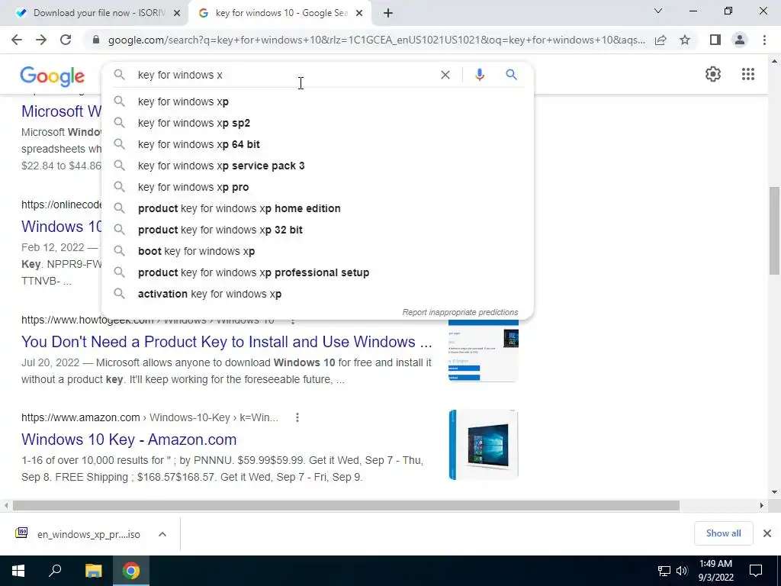The image size is (781, 586).
Task: Click the horizontal scrollbar thumb
Action: pyautogui.click(x=346, y=506)
